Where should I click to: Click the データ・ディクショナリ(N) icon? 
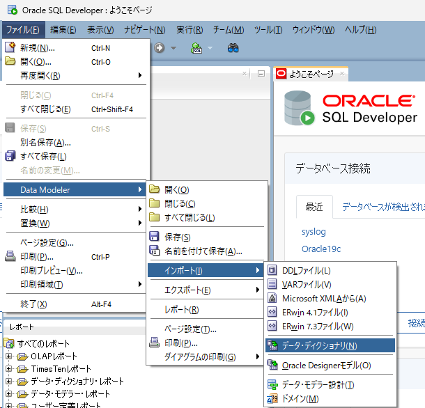click(x=272, y=345)
